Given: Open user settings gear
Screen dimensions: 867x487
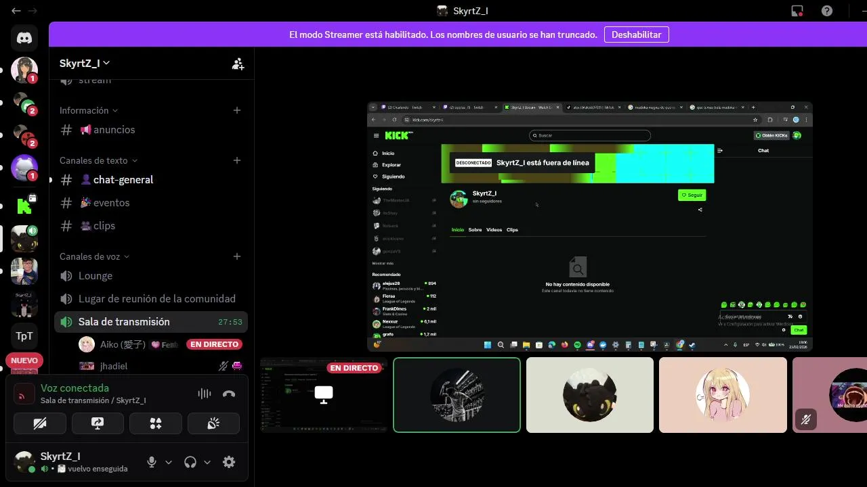Looking at the screenshot, I should click(x=229, y=462).
